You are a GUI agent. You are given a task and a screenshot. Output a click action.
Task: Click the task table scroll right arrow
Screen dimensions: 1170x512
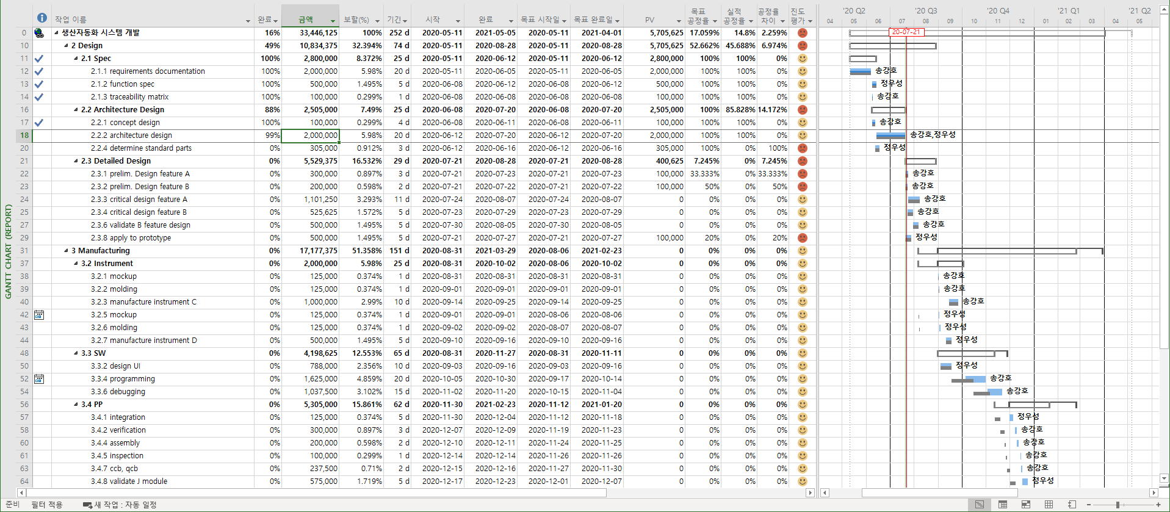(x=811, y=492)
